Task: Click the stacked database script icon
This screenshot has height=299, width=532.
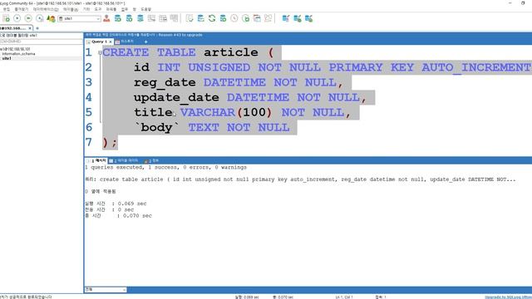Action: click(x=140, y=18)
